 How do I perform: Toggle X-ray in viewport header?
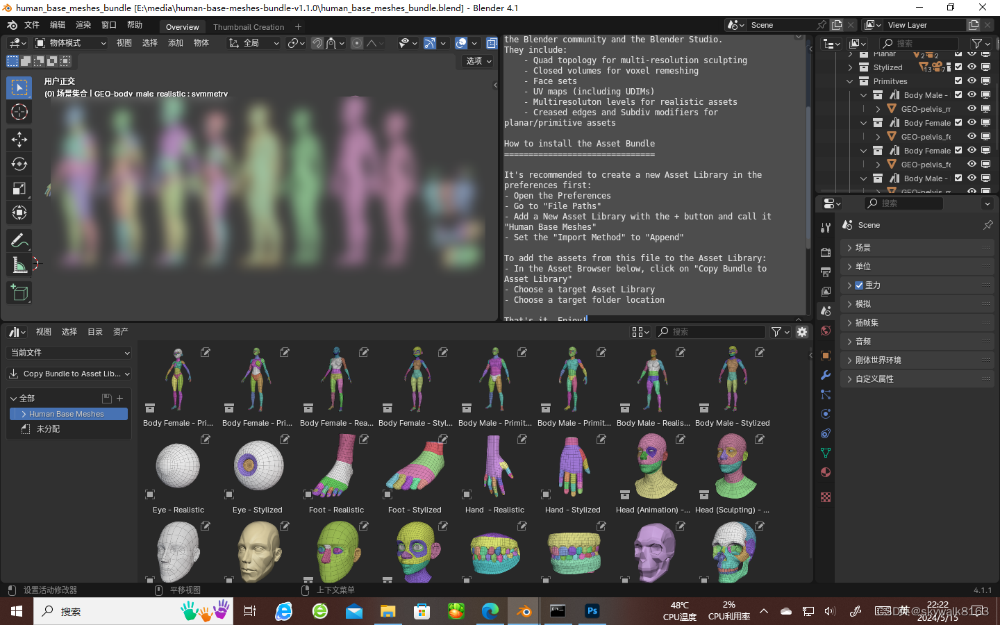click(x=492, y=43)
